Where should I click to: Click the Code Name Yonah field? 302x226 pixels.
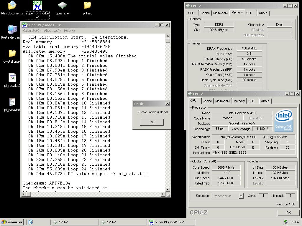tap(227, 118)
